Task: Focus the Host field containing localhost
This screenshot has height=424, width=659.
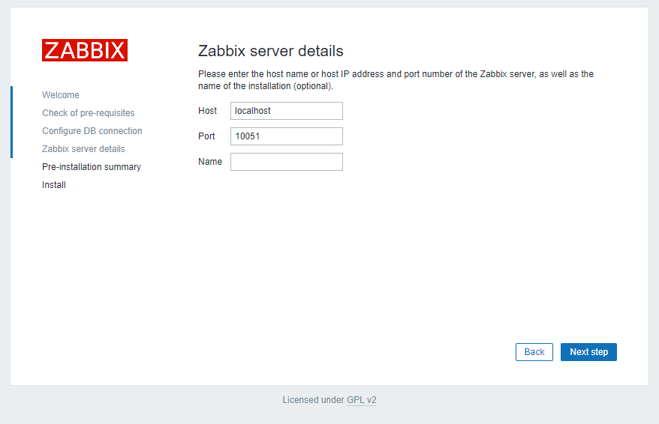Action: 287,111
